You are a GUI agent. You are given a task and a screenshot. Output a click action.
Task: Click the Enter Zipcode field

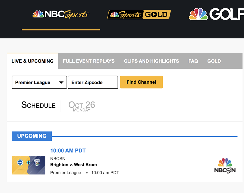tap(93, 82)
